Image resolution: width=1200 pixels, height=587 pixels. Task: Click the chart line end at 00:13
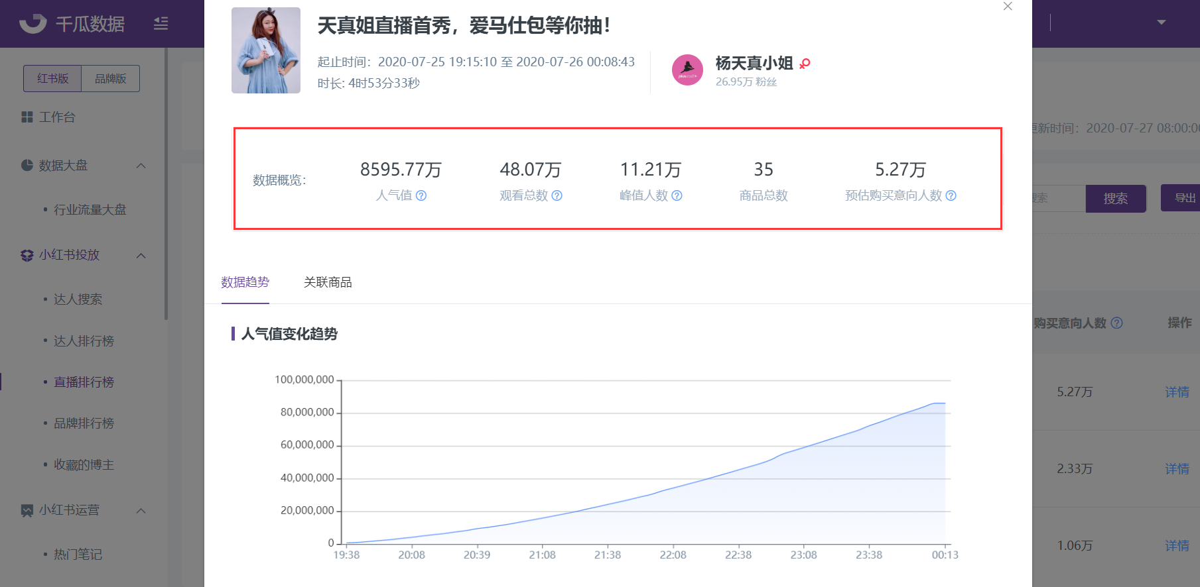tap(945, 403)
